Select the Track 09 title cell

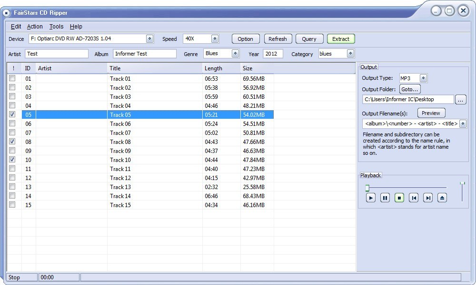click(120, 151)
